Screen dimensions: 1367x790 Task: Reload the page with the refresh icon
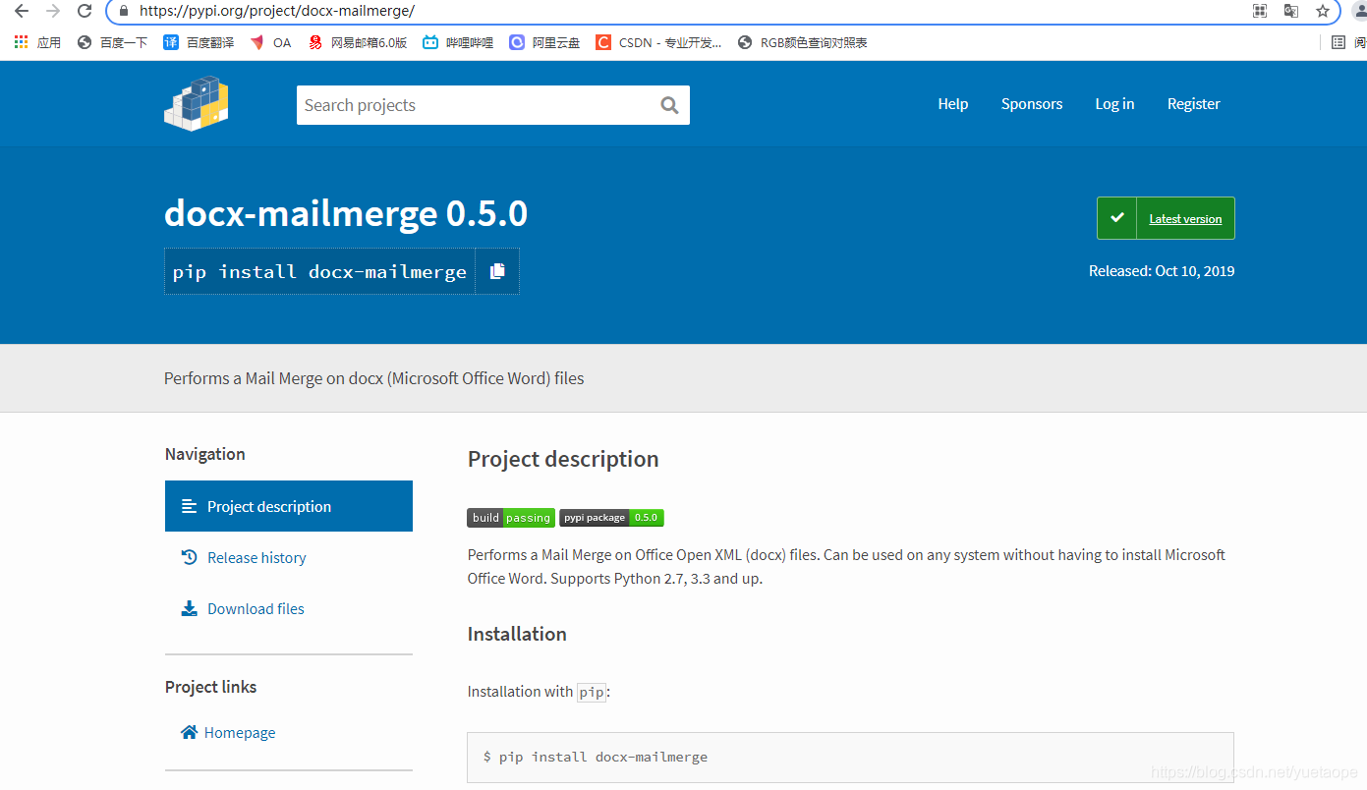pos(85,11)
